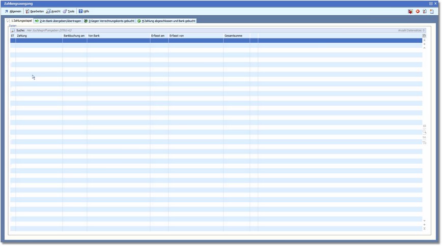Open the Tools menu
This screenshot has width=442, height=246.
pyautogui.click(x=69, y=11)
